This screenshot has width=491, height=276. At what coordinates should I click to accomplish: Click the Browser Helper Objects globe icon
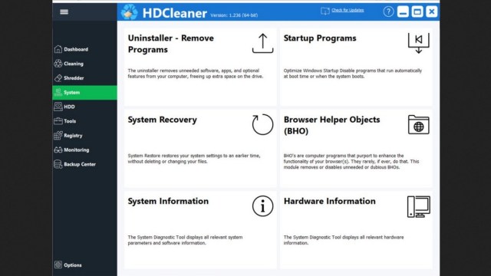point(419,124)
